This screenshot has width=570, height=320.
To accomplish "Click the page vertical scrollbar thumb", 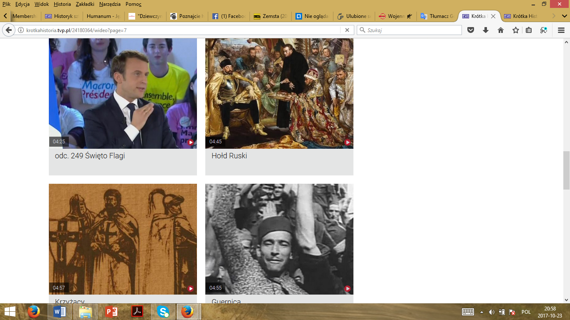I will pyautogui.click(x=566, y=170).
